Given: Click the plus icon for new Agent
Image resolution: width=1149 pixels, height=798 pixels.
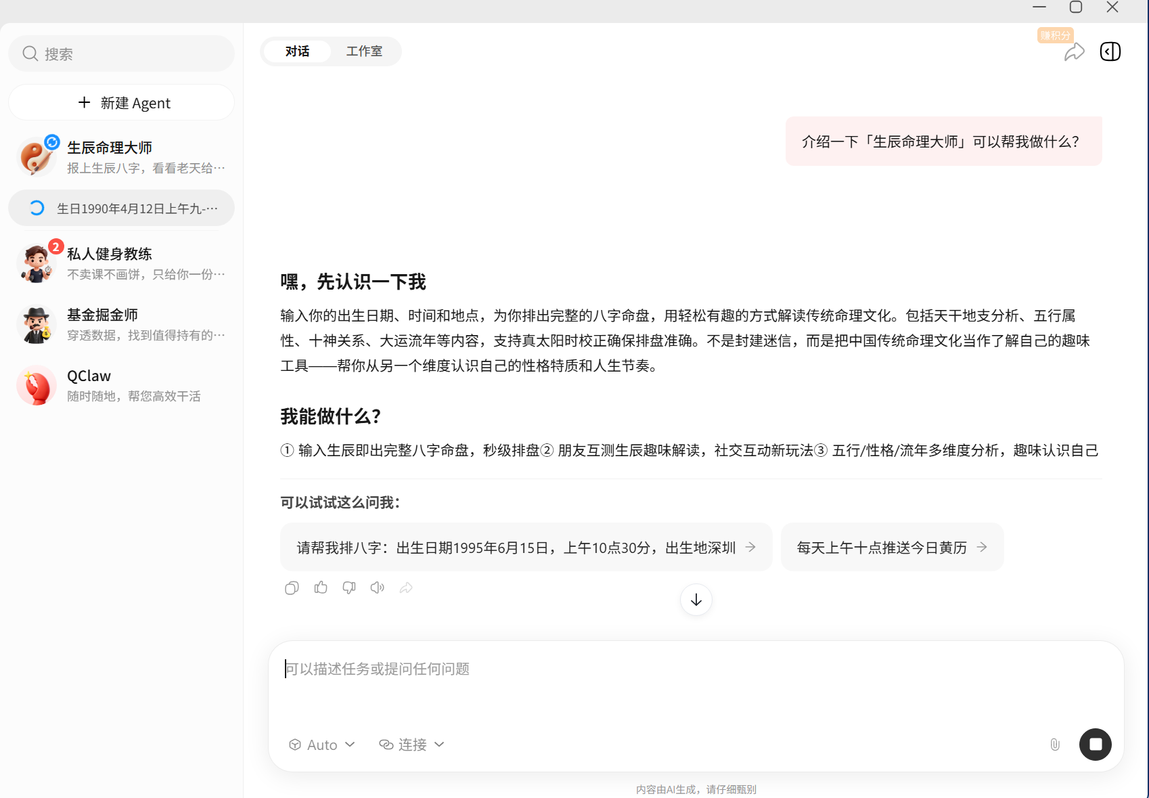Looking at the screenshot, I should (85, 102).
